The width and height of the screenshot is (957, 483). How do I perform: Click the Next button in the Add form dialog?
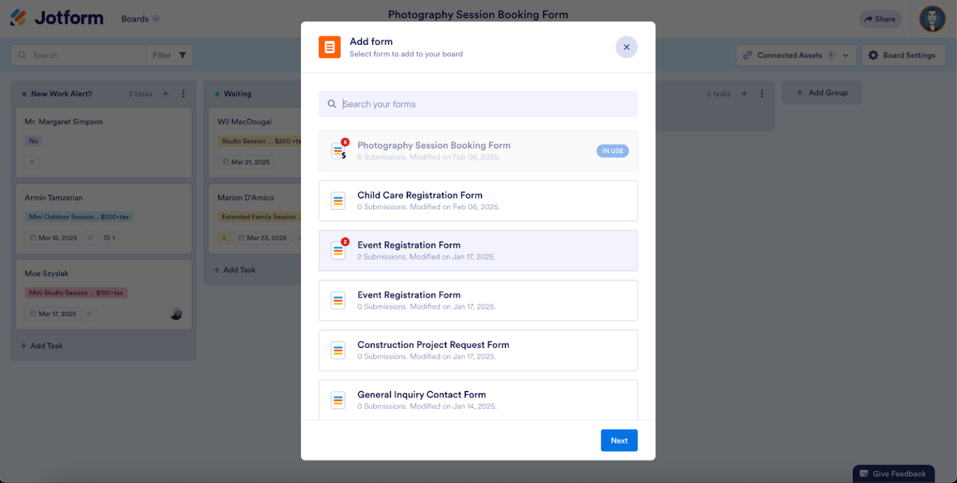[619, 440]
